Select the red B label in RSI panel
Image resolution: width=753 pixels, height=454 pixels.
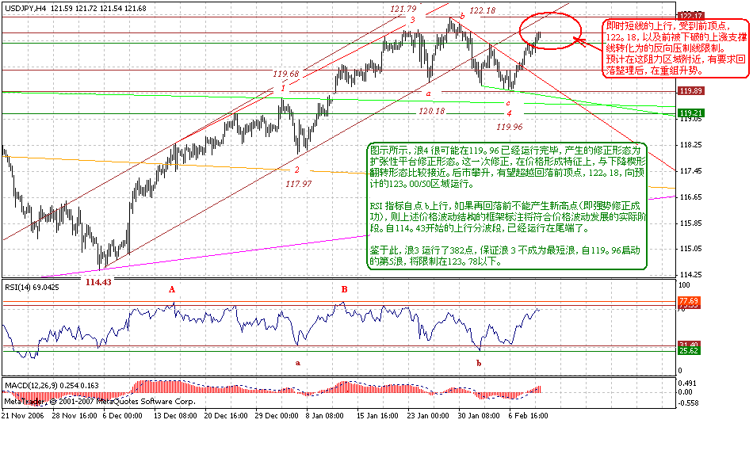pyautogui.click(x=344, y=289)
